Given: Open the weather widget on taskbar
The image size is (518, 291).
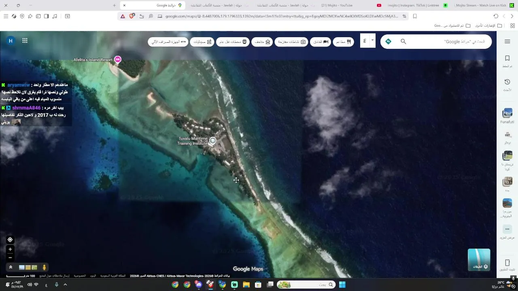Looking at the screenshot, I should (501, 285).
